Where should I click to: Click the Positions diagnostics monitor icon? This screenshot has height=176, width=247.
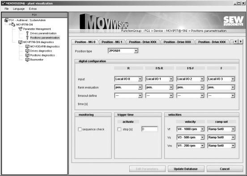(x=27, y=56)
